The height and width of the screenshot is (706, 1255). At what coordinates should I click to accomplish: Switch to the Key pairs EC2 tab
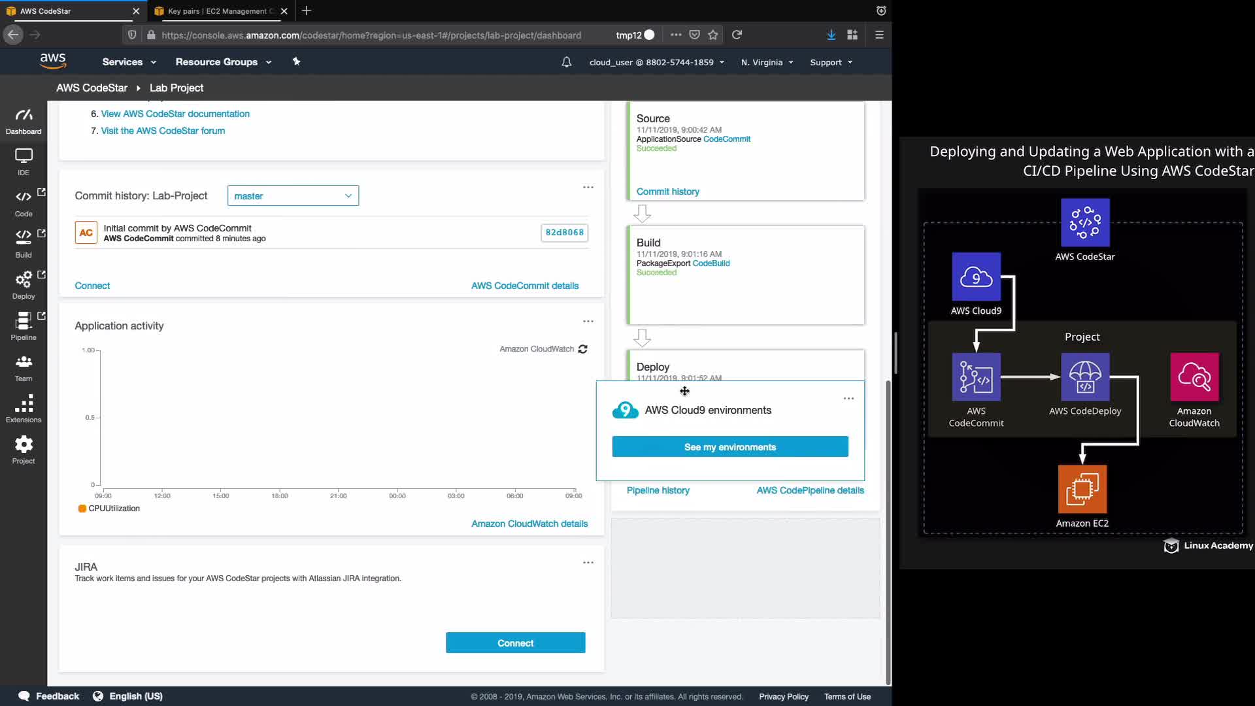click(218, 11)
